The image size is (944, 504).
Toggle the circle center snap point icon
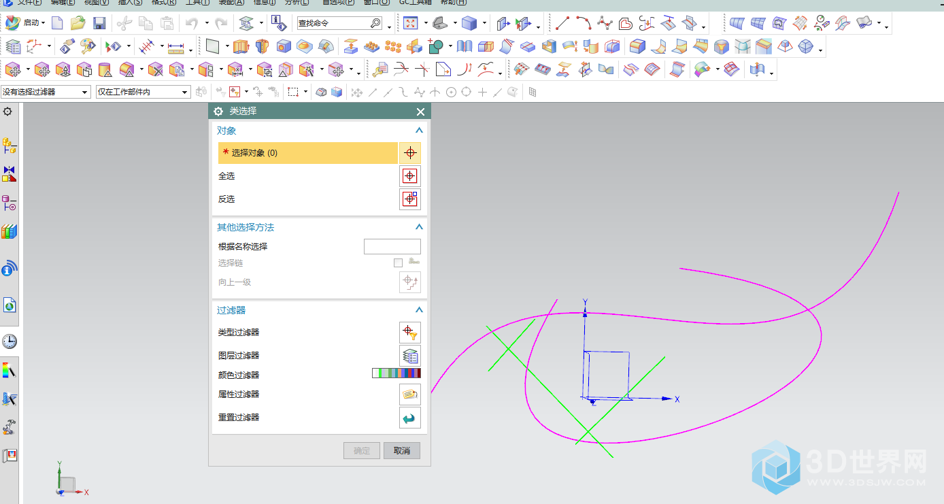tap(451, 92)
